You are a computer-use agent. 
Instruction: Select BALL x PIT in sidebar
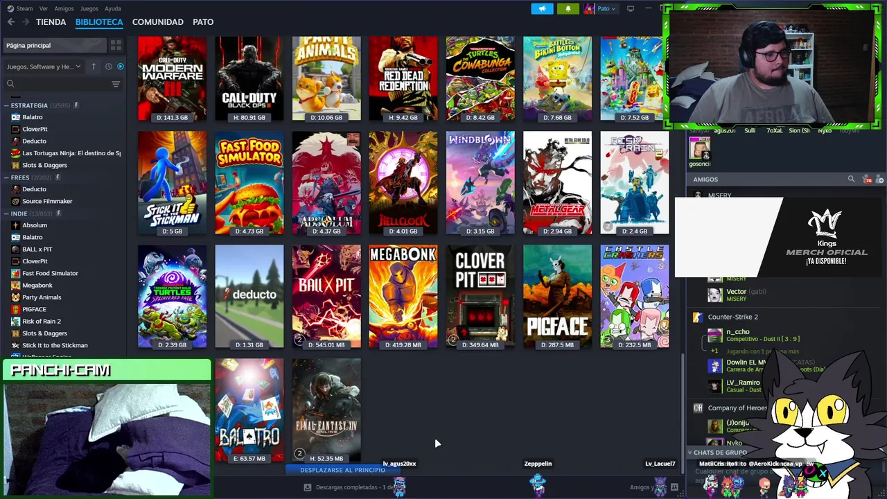[37, 249]
